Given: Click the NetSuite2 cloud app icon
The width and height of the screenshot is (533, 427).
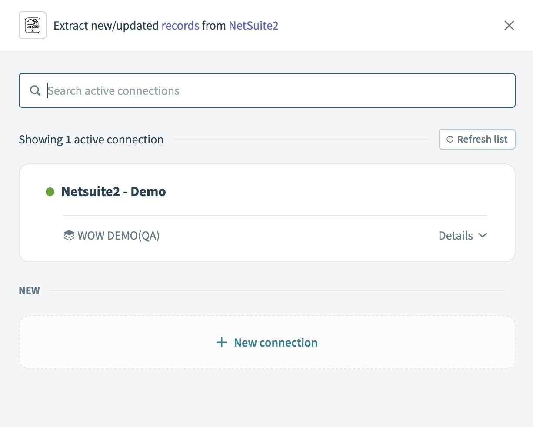Looking at the screenshot, I should pyautogui.click(x=32, y=25).
